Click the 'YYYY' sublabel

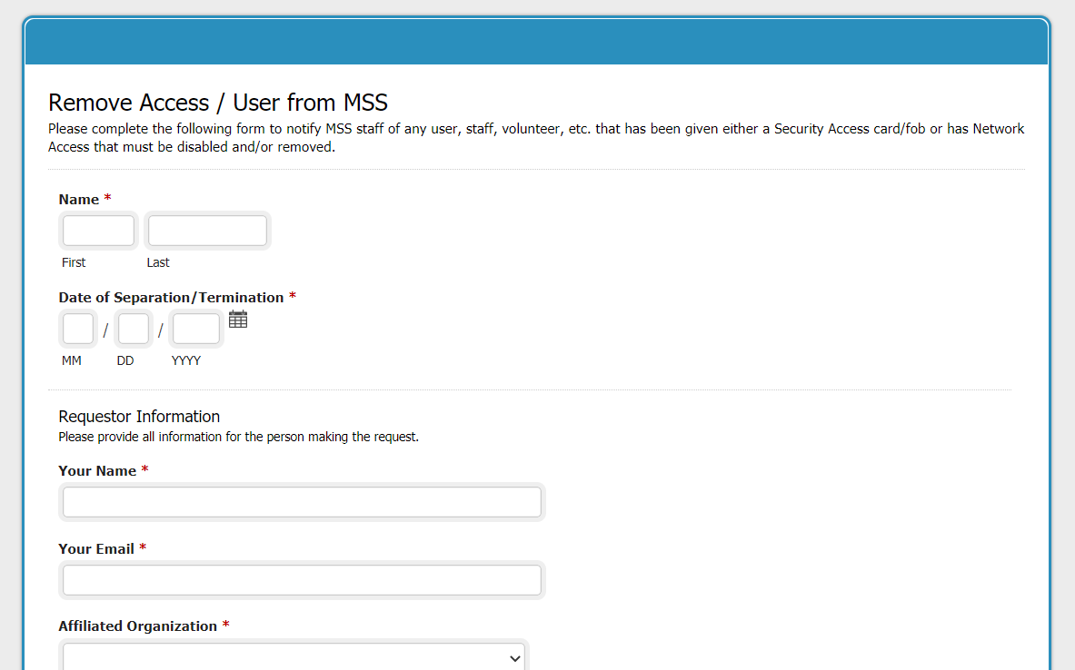(185, 360)
